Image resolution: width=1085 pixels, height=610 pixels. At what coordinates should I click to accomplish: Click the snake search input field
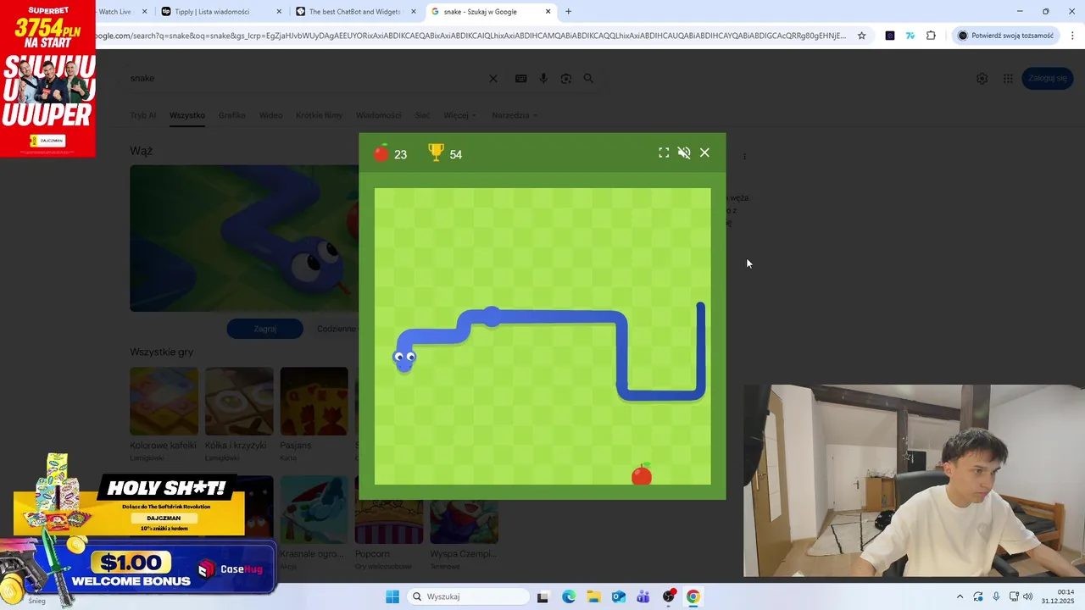pos(305,78)
